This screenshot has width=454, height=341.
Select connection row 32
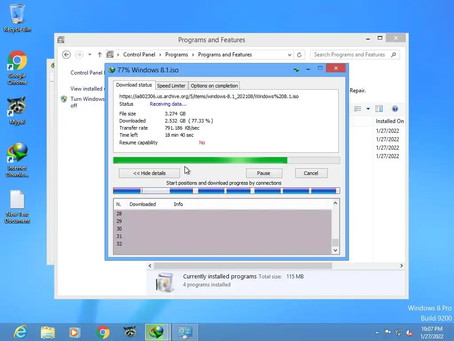click(223, 244)
